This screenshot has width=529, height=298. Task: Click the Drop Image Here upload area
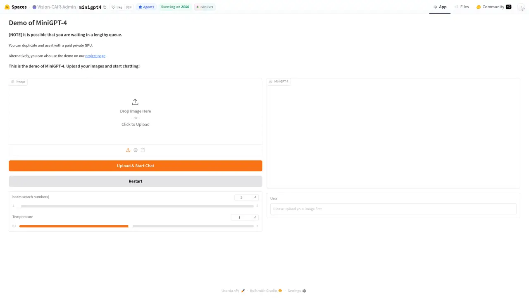click(x=136, y=112)
